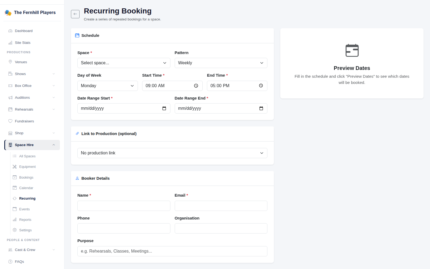Click the Start Time field showing 09:00 AM
Image resolution: width=430 pixels, height=269 pixels.
click(172, 86)
